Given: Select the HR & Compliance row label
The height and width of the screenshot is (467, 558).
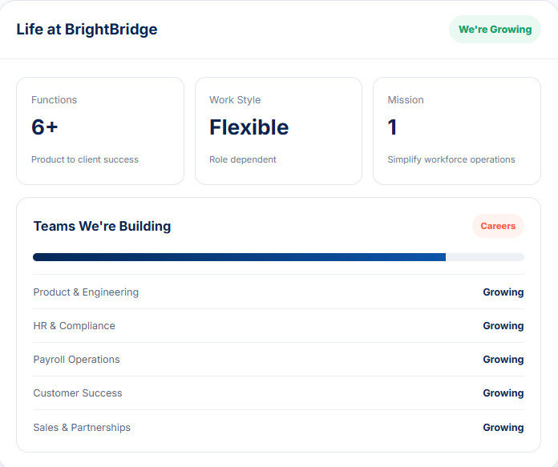Looking at the screenshot, I should (x=74, y=326).
